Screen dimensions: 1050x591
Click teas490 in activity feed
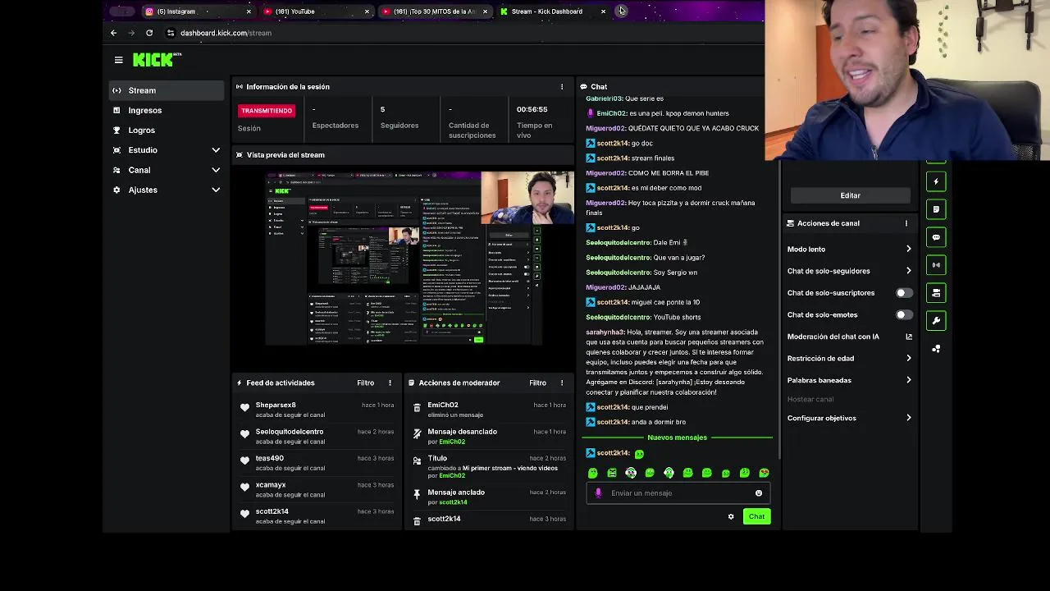click(x=269, y=458)
